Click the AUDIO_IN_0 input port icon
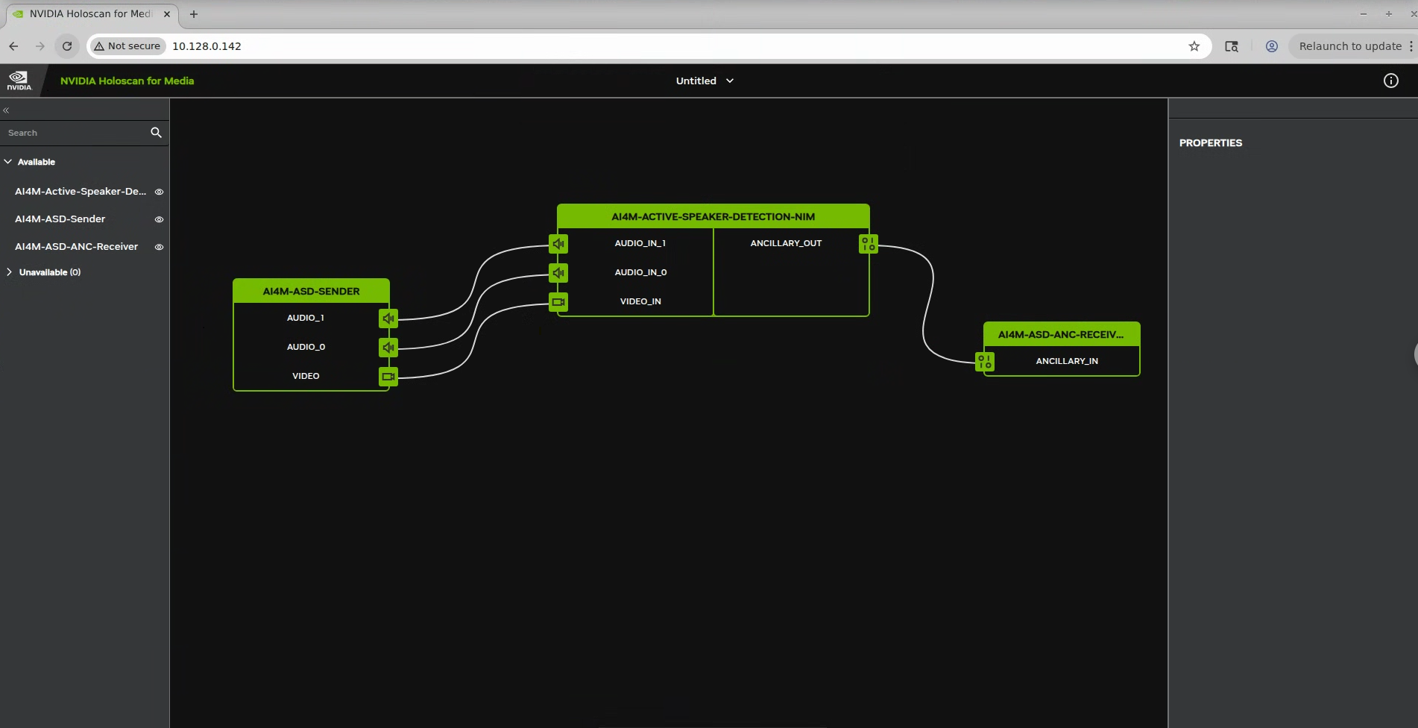This screenshot has width=1418, height=728. click(558, 273)
